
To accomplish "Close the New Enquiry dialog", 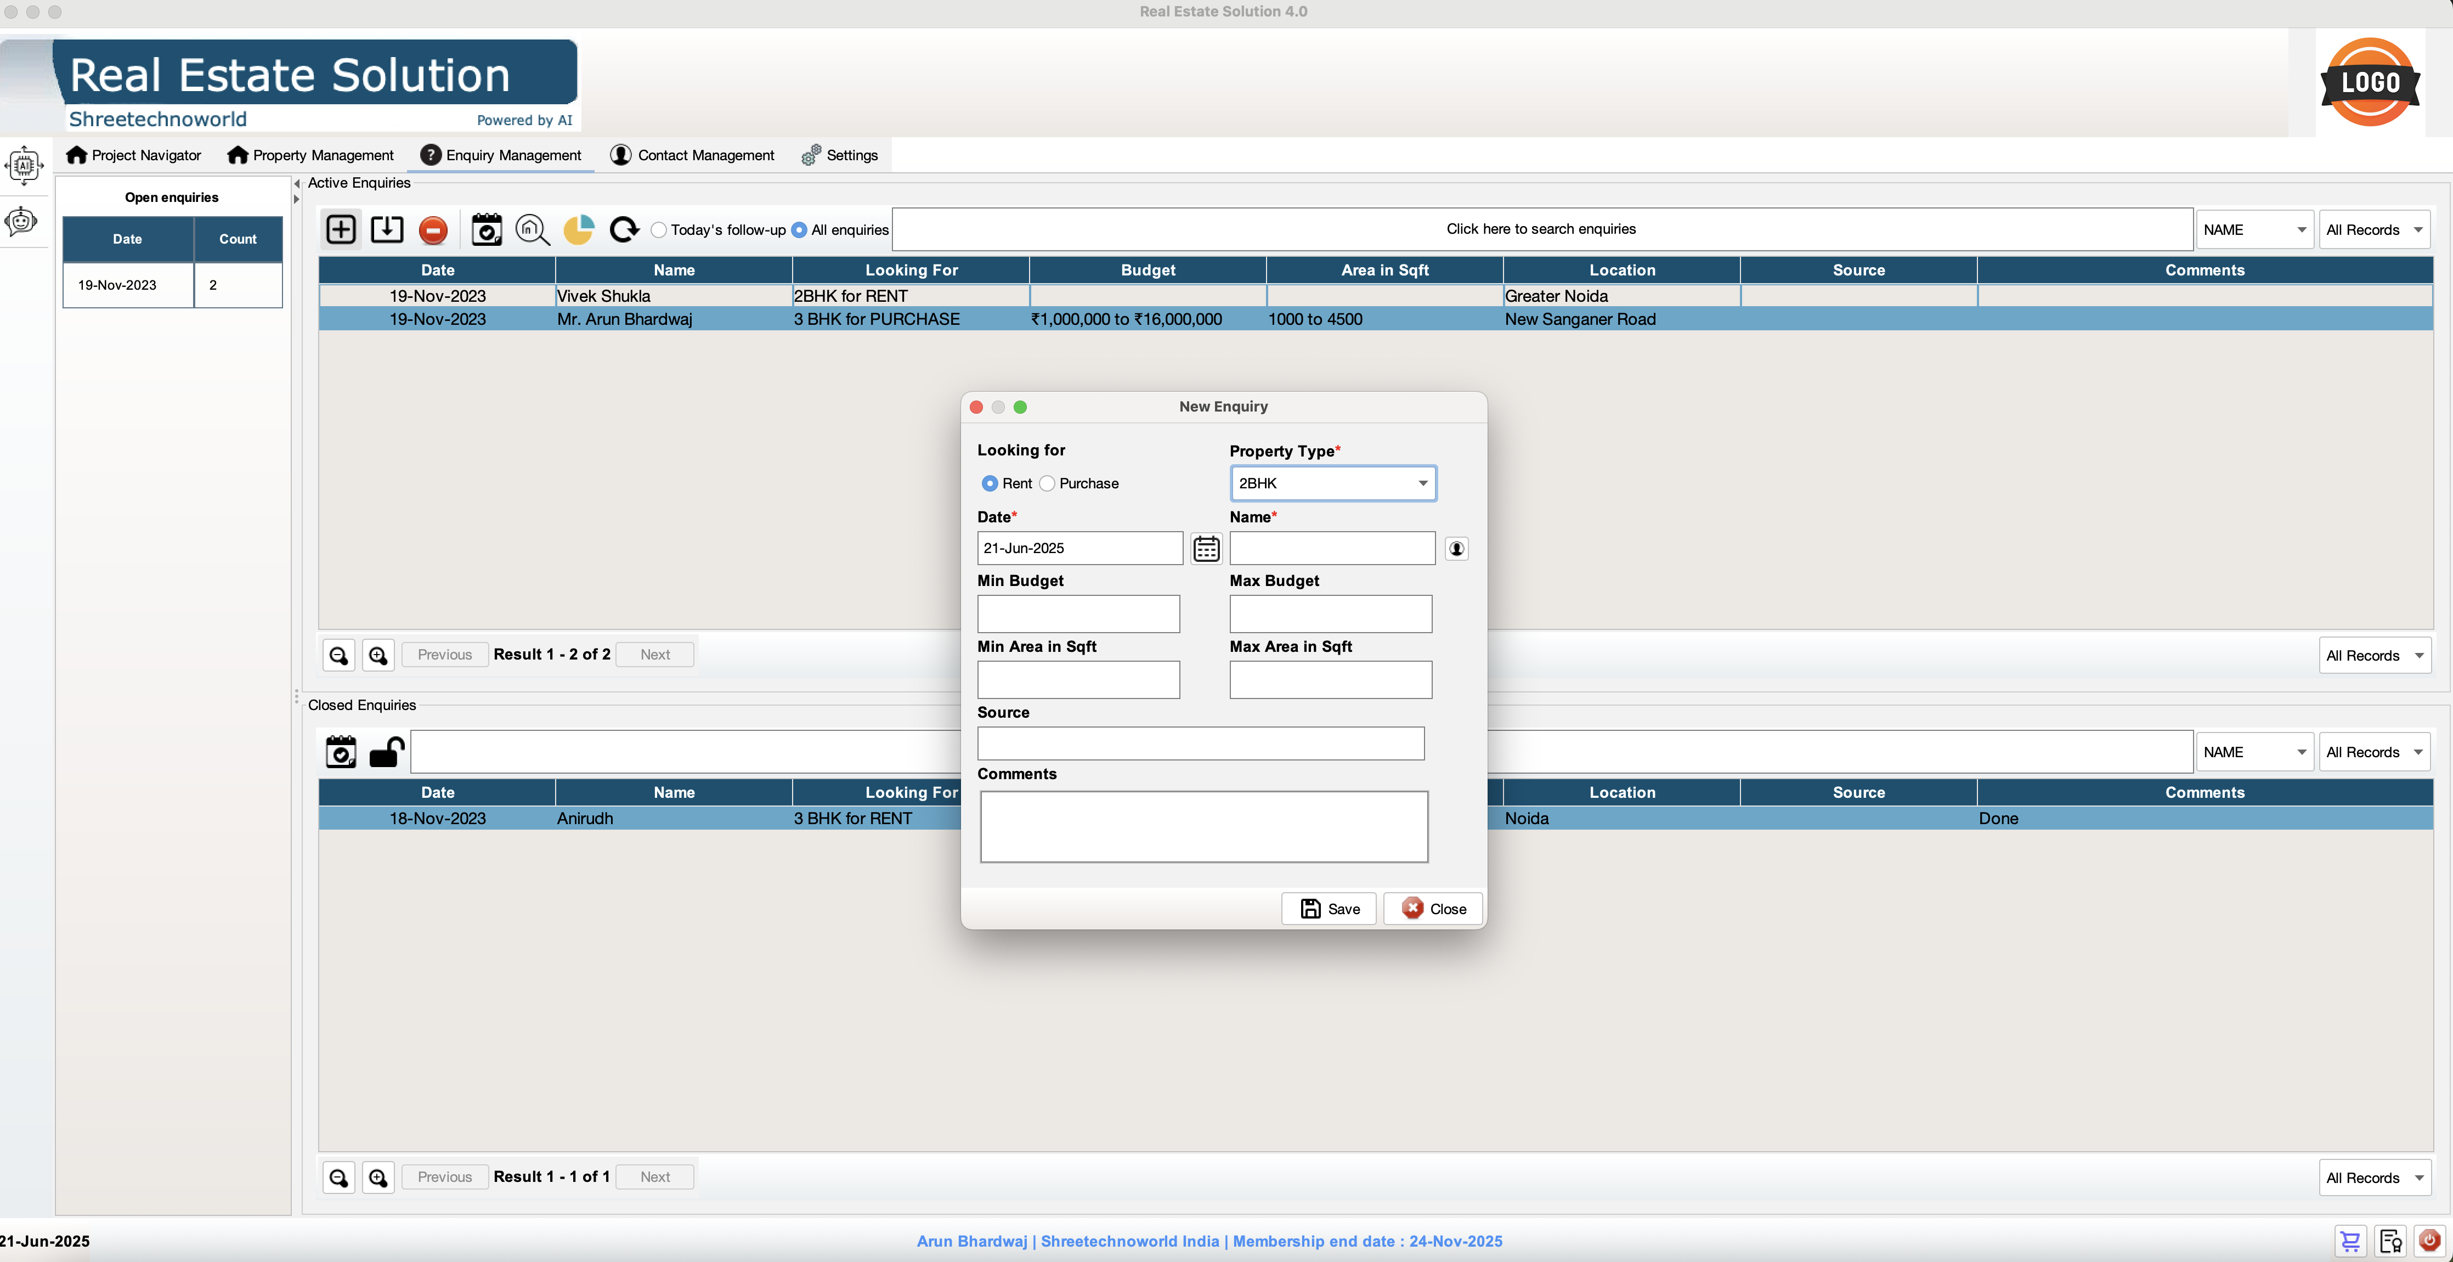I will click(x=1432, y=908).
